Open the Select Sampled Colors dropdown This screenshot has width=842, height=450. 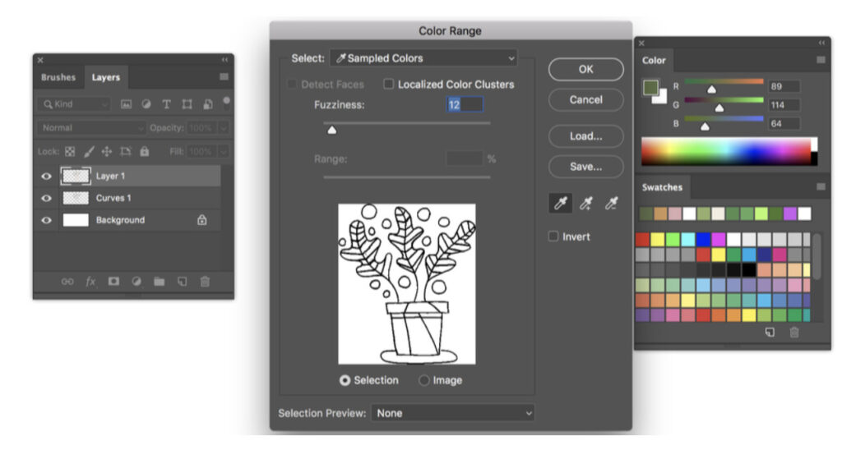423,58
